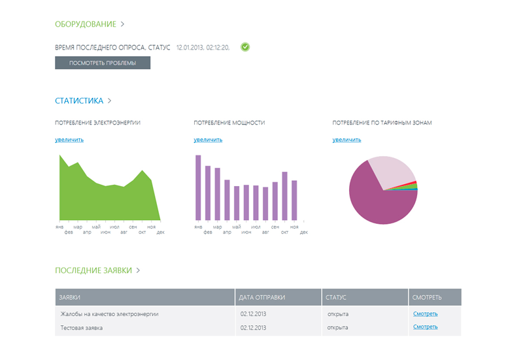Click the СТАТУС column header

click(365, 297)
